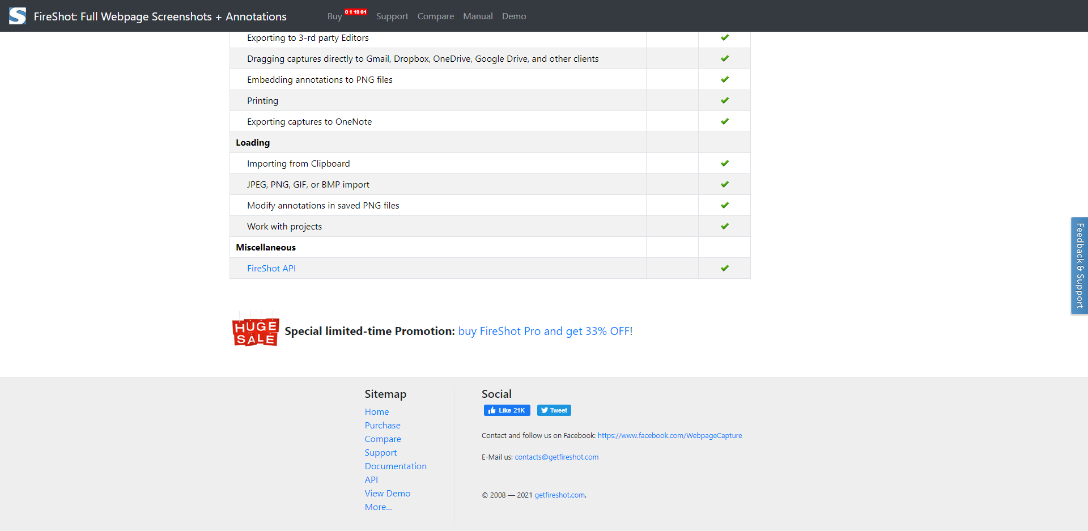The height and width of the screenshot is (531, 1088).
Task: Open the Documentation sitemap link
Action: pos(396,466)
